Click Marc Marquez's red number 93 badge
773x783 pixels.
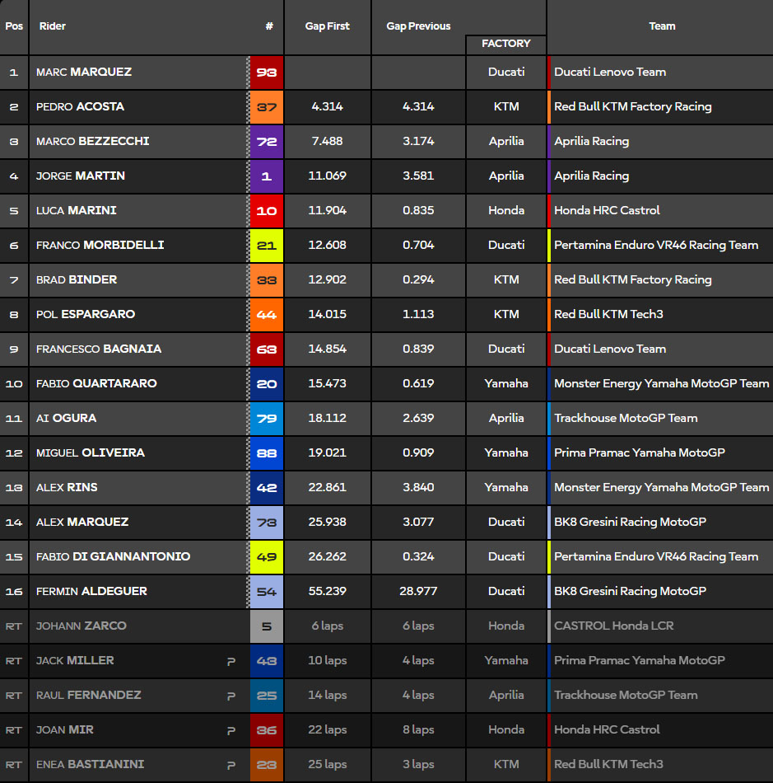[x=266, y=73]
